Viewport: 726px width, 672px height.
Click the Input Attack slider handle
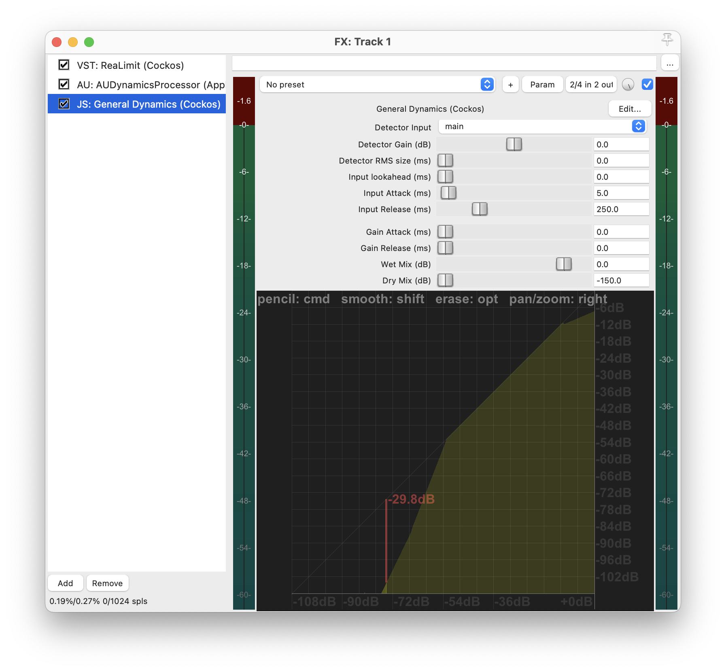(448, 193)
